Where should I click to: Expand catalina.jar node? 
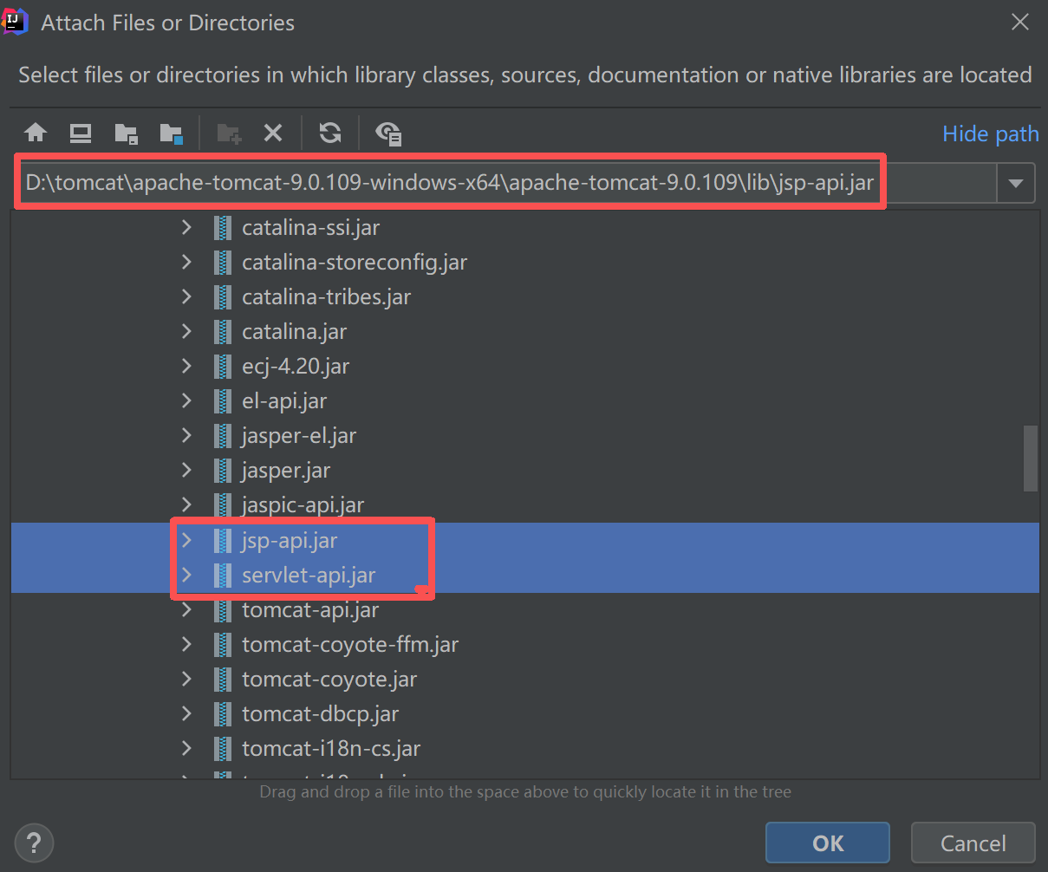[186, 331]
